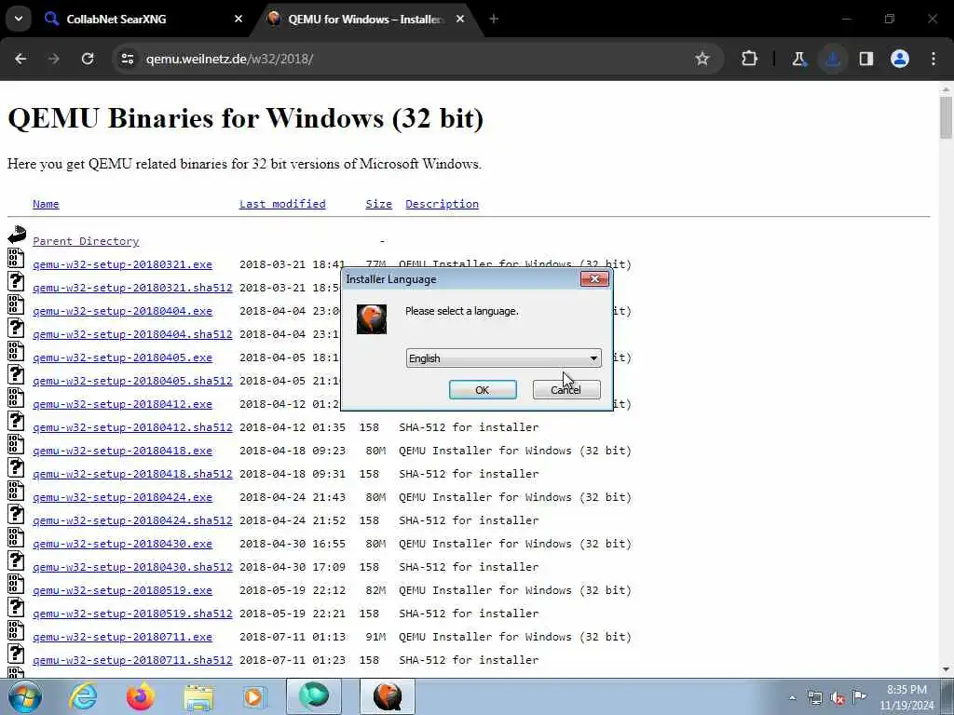Close Installer Language dialog with X
The height and width of the screenshot is (715, 954).
point(594,279)
